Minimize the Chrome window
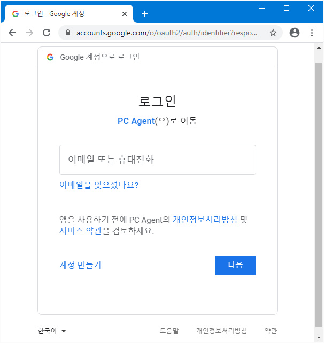Screen dimensions: 324x343 click(x=262, y=9)
